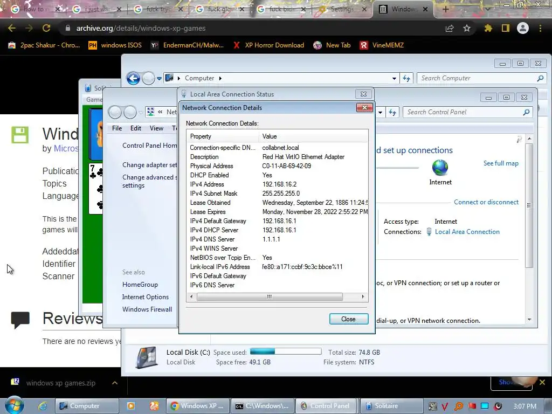Click the Property column header
552x414 pixels.
click(x=223, y=136)
